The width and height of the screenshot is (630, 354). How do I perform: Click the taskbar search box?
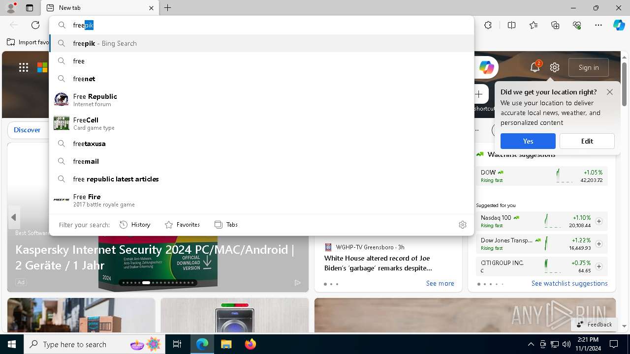pos(94,344)
